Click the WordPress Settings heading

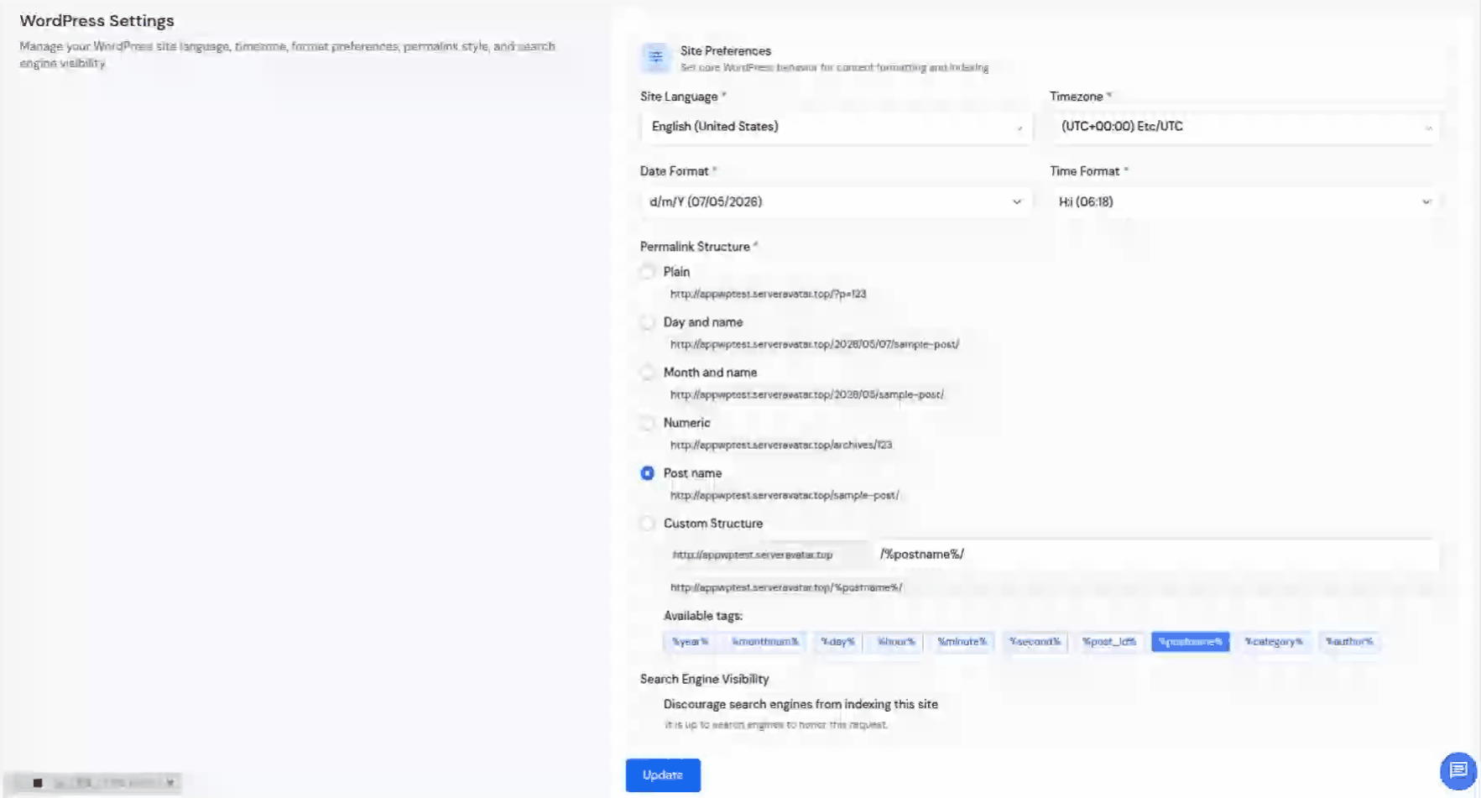[x=96, y=21]
